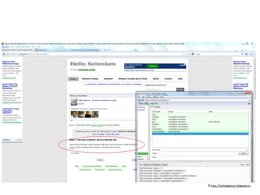
Task: Switch to the Source tab
Action: point(158,107)
